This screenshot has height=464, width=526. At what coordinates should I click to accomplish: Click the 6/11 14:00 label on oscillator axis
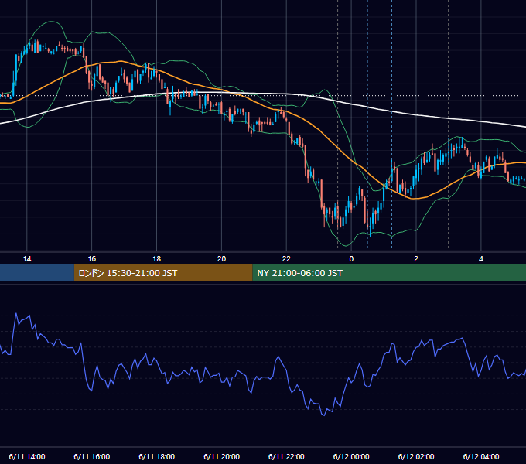(27, 456)
